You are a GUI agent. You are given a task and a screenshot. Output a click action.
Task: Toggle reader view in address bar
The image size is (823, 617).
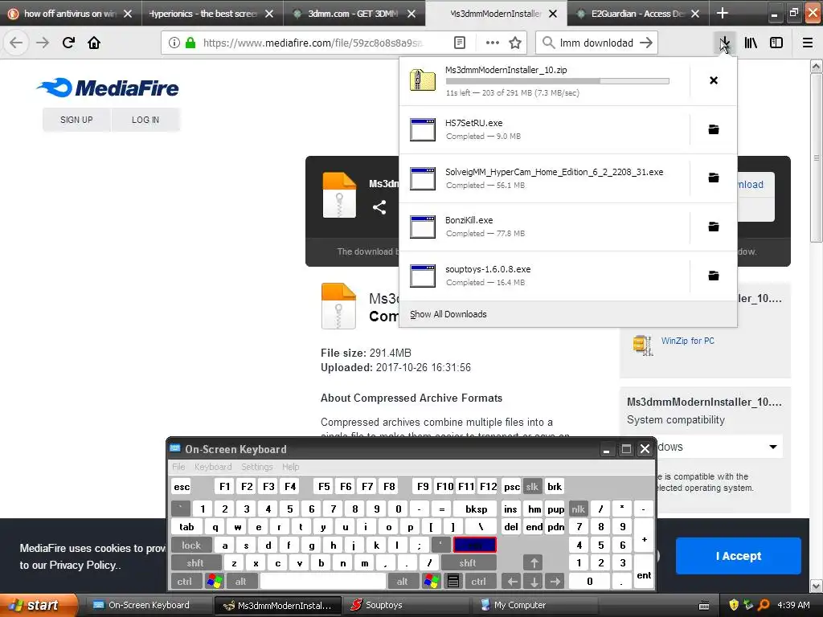(460, 43)
